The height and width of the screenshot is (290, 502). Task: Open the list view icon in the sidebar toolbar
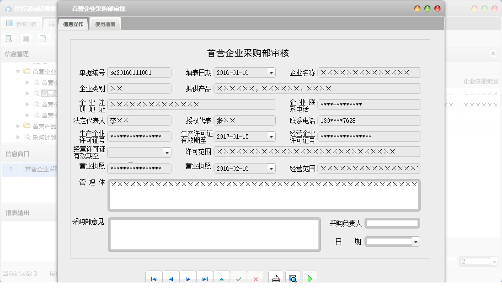(x=26, y=38)
